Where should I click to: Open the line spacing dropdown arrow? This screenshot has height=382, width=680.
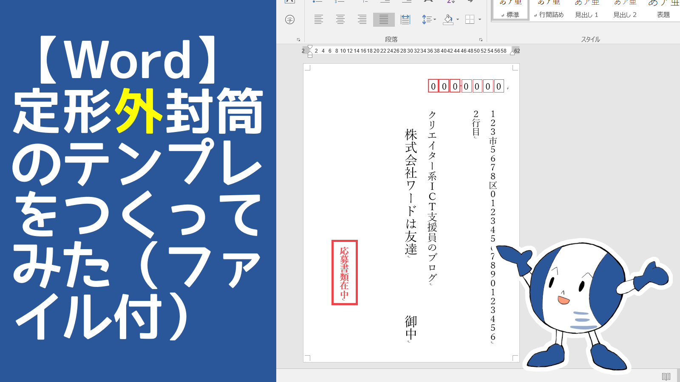(x=435, y=19)
